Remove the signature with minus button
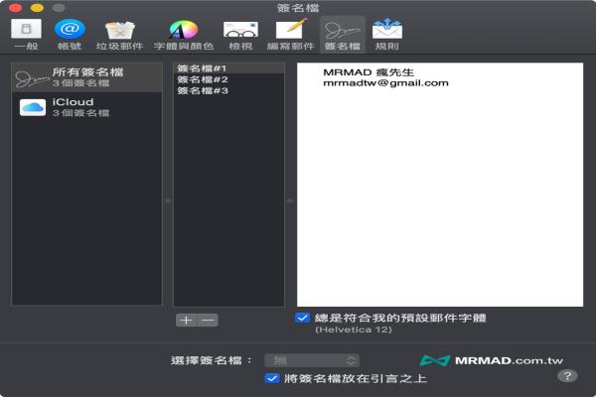596x397 pixels. pyautogui.click(x=208, y=320)
